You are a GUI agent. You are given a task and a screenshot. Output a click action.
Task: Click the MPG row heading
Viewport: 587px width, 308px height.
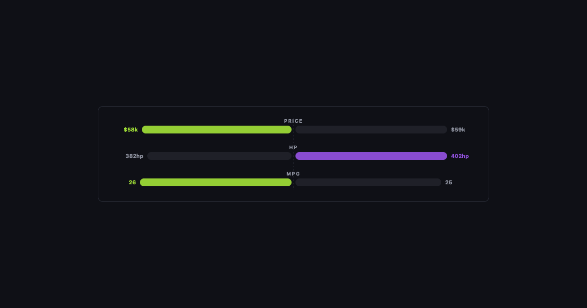point(293,174)
